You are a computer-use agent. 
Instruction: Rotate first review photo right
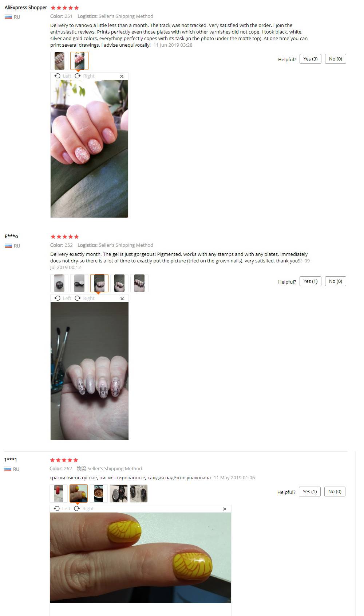(84, 76)
